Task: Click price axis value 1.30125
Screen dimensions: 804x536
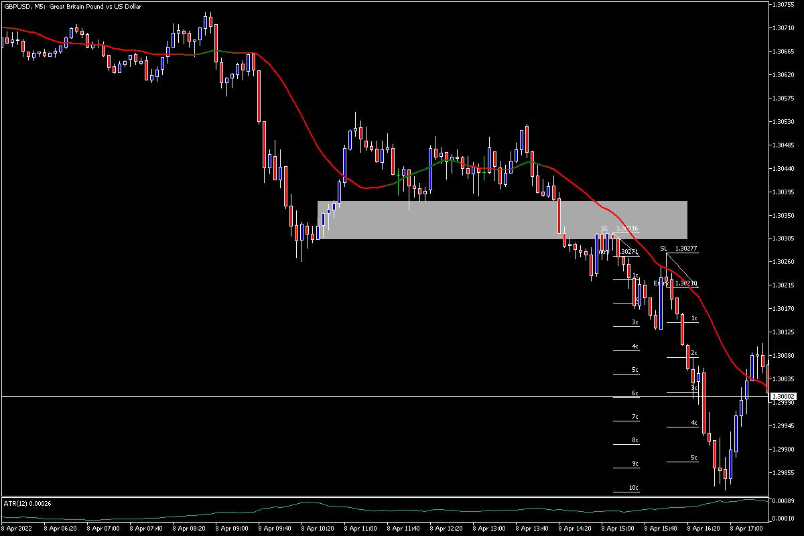Action: point(783,332)
